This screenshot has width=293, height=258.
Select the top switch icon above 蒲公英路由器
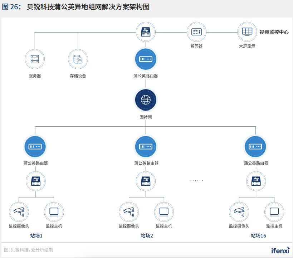coord(146,31)
